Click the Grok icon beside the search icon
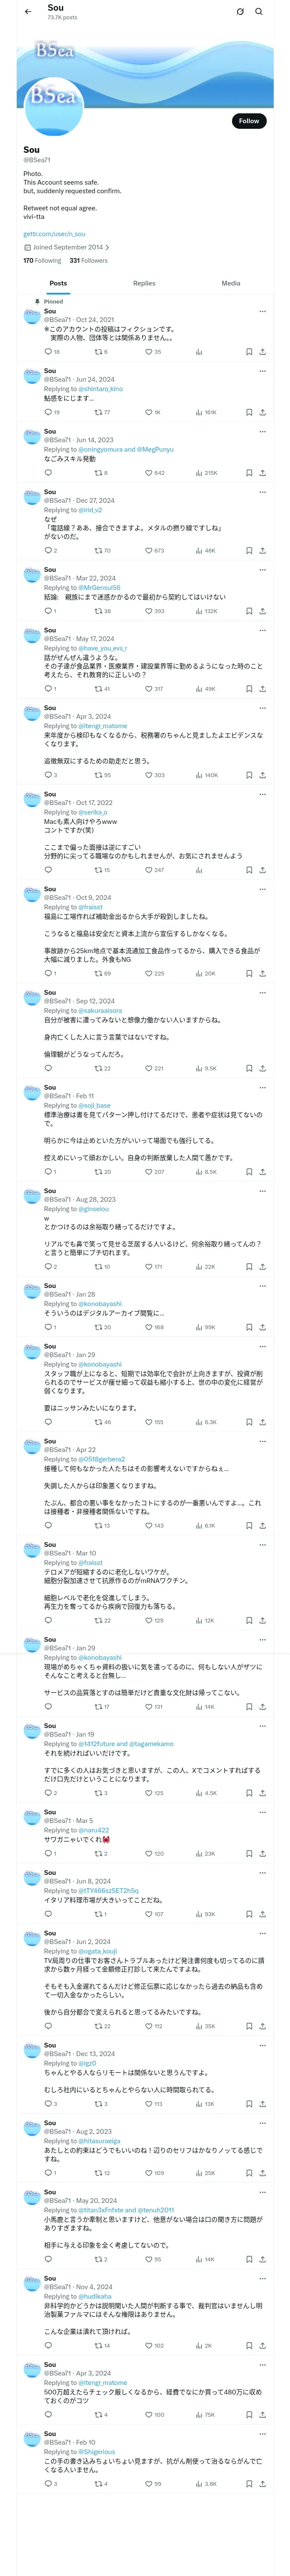290x2576 pixels. 240,12
